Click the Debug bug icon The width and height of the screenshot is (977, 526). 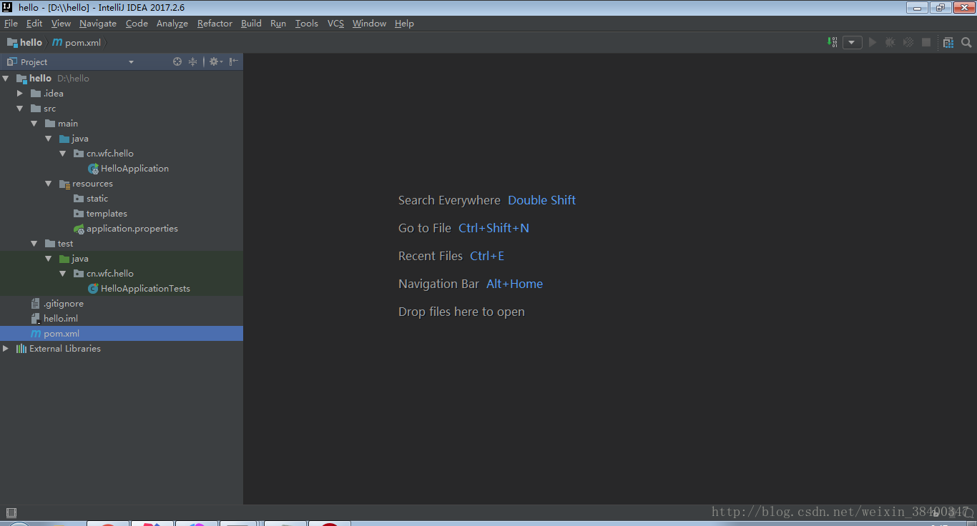(890, 42)
